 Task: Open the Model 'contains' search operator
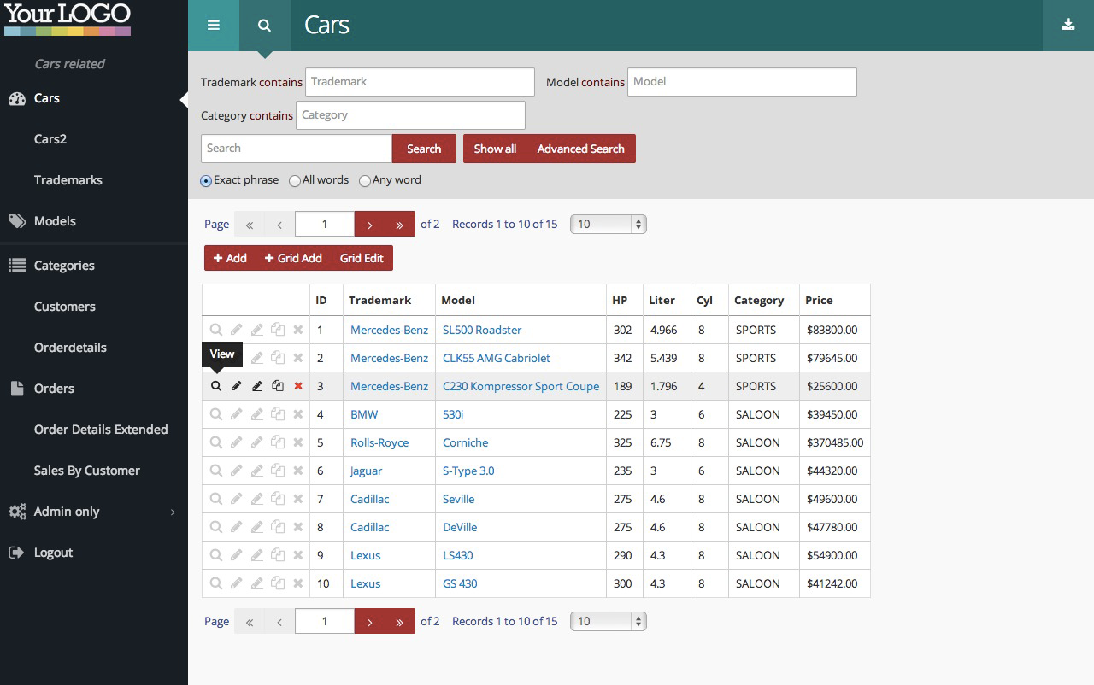click(603, 83)
